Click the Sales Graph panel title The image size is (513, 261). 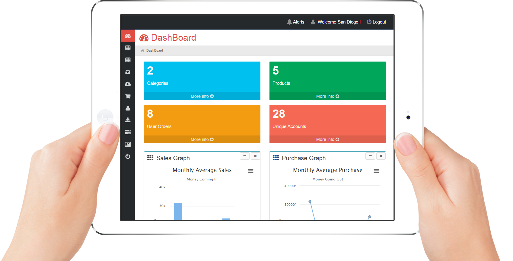point(173,158)
